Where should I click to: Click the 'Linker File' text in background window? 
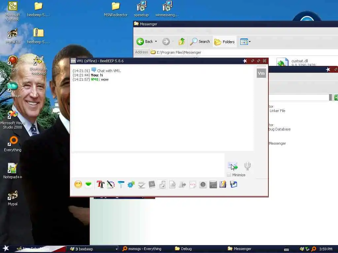click(277, 111)
